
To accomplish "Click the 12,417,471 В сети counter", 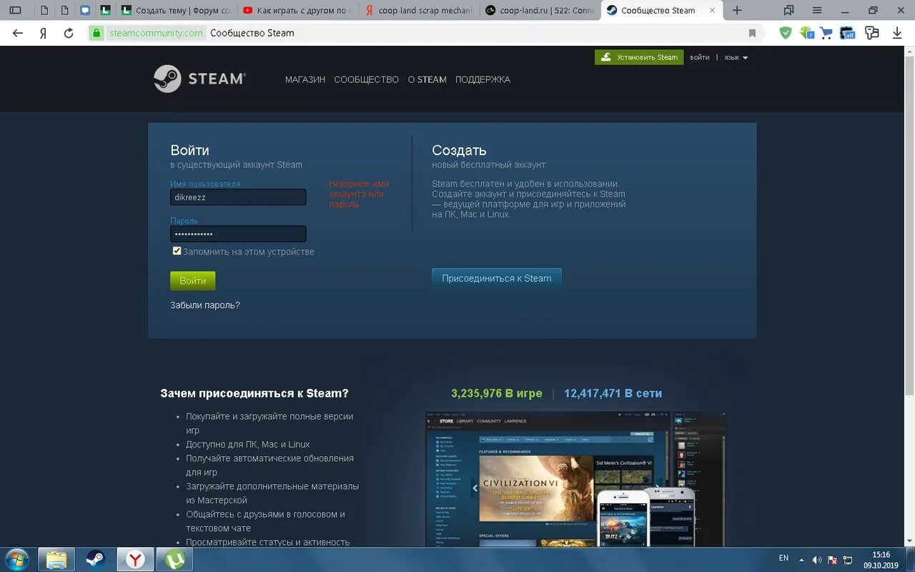I will pos(613,393).
